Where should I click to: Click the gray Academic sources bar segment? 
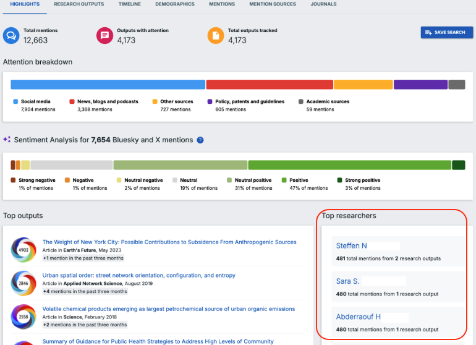point(457,85)
